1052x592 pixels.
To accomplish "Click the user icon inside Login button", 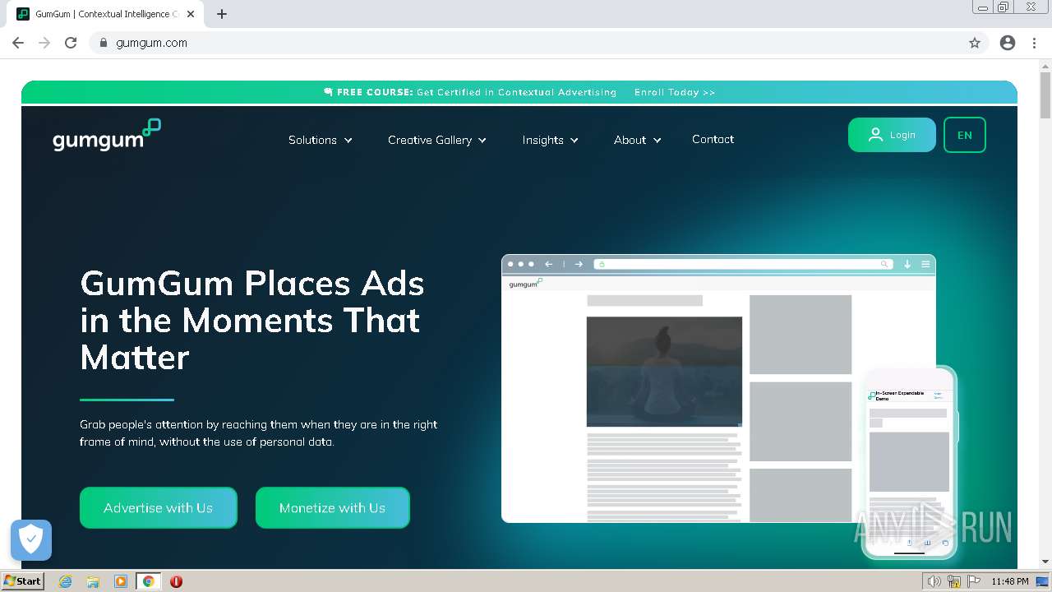I will [875, 135].
